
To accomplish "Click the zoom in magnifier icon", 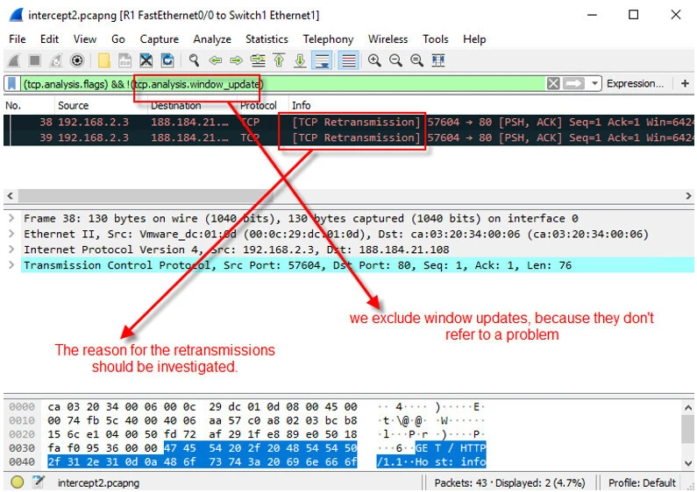I will pyautogui.click(x=374, y=60).
